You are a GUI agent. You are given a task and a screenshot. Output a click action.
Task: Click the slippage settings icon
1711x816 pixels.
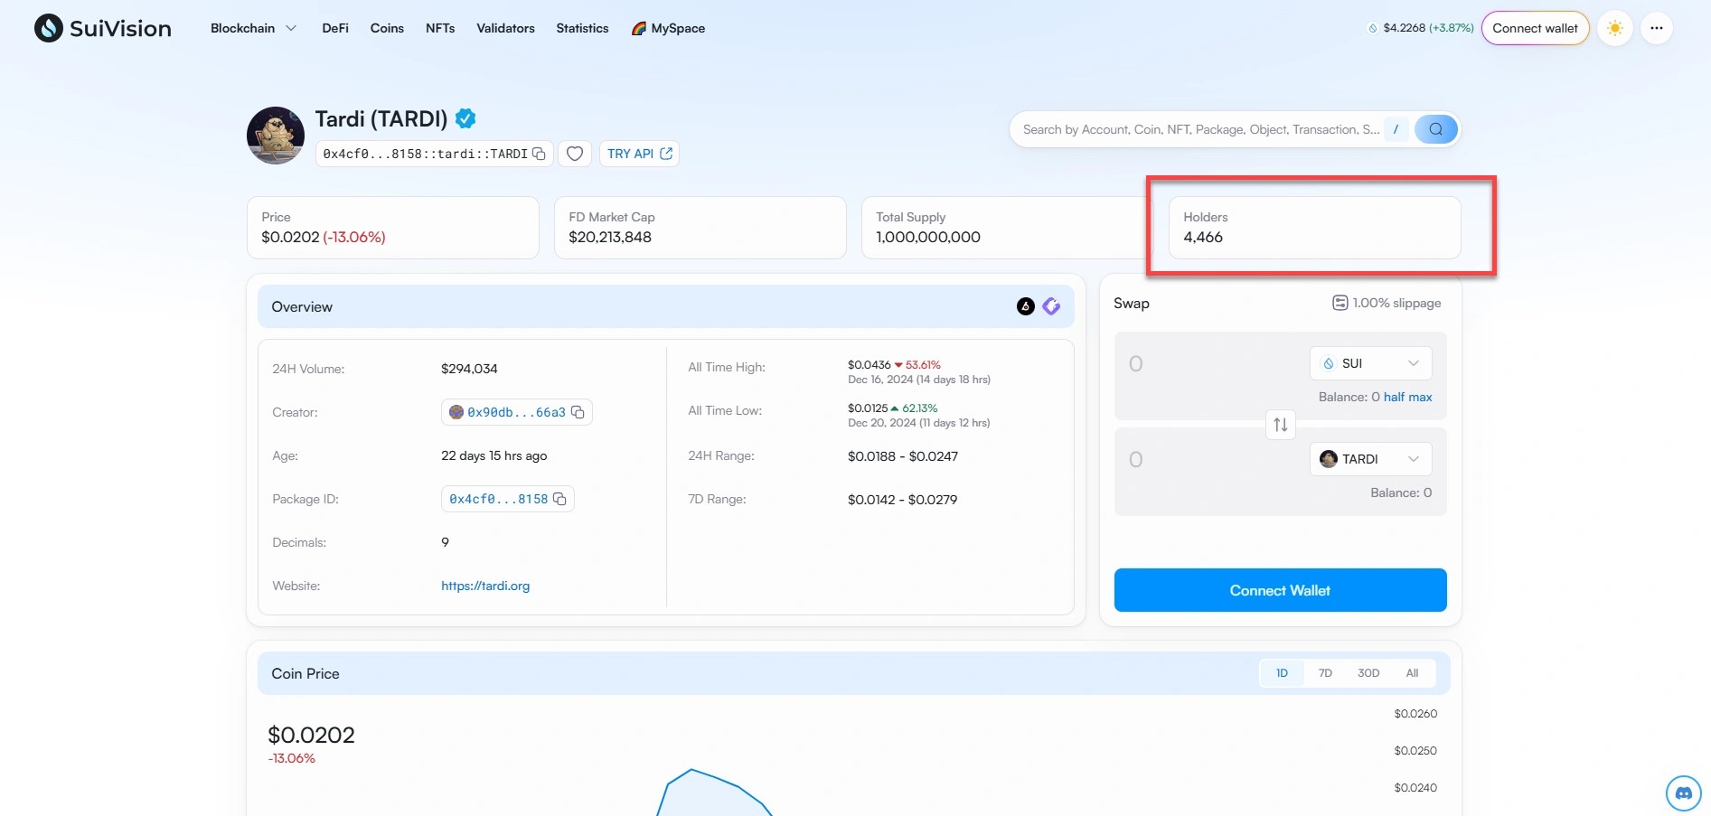1340,303
